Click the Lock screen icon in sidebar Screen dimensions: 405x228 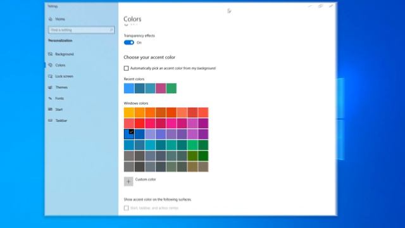click(x=51, y=76)
